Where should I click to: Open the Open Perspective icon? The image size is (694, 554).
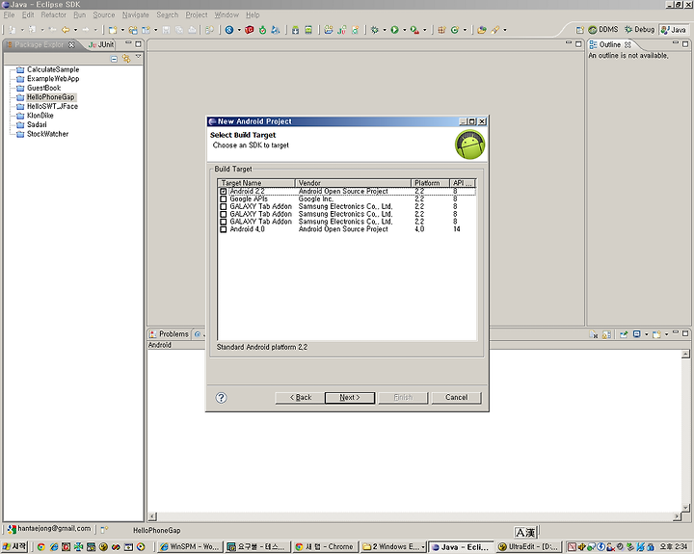(580, 30)
